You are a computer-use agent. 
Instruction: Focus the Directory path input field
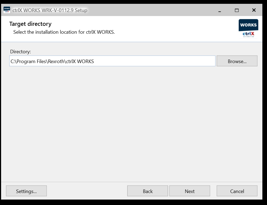[x=112, y=61]
